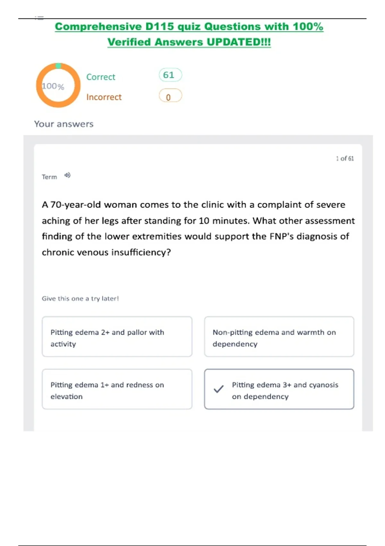Click the '1 of 61' question counter
The width and height of the screenshot is (385, 546).
tap(345, 159)
